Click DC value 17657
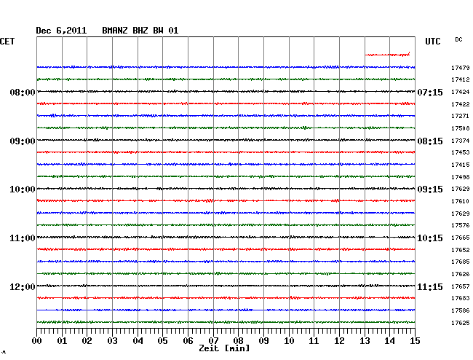473x360 pixels. click(461, 286)
